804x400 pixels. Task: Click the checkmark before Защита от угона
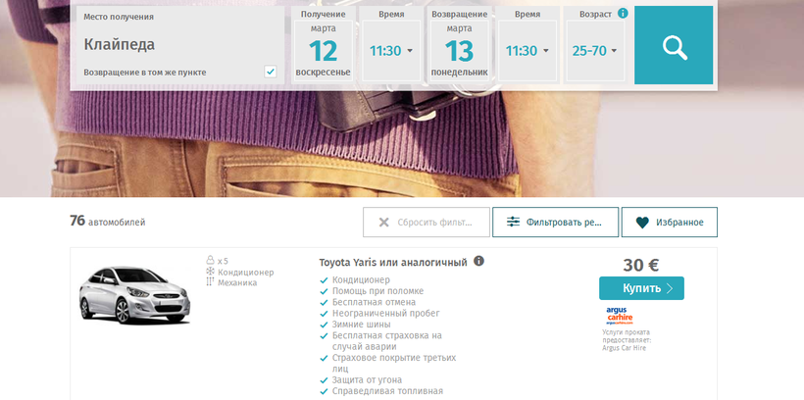click(x=324, y=380)
